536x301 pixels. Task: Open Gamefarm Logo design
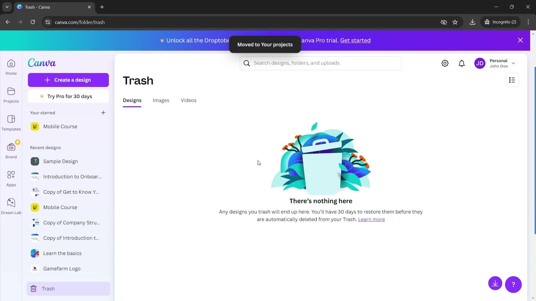(x=68, y=269)
